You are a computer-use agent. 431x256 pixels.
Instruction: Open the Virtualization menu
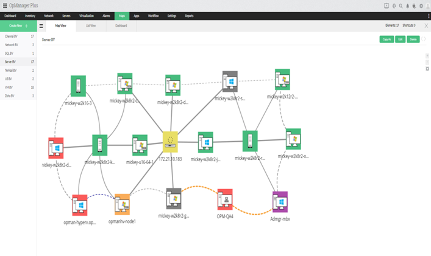click(87, 16)
